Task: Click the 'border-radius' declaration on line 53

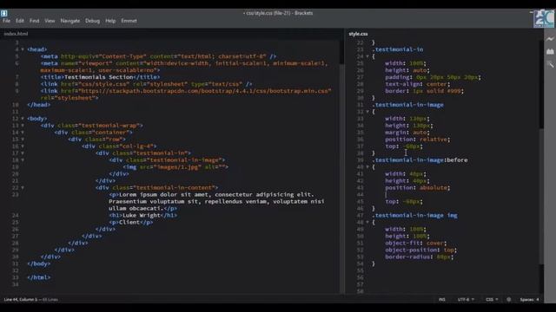Action: pos(419,257)
